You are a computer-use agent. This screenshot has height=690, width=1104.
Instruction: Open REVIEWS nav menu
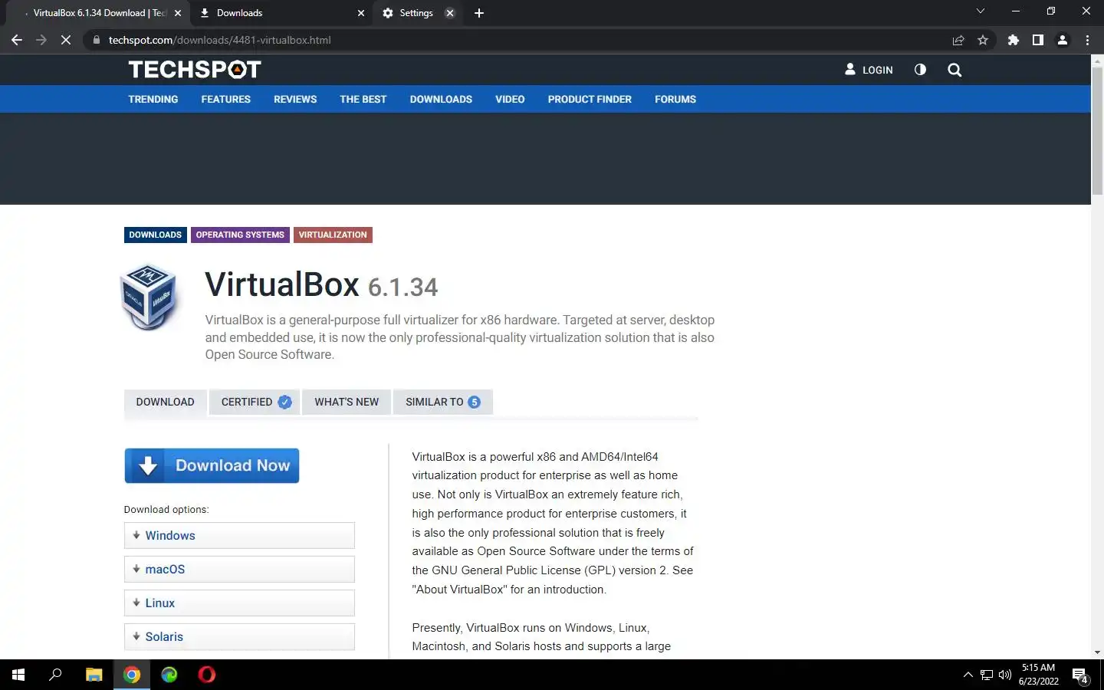295,99
